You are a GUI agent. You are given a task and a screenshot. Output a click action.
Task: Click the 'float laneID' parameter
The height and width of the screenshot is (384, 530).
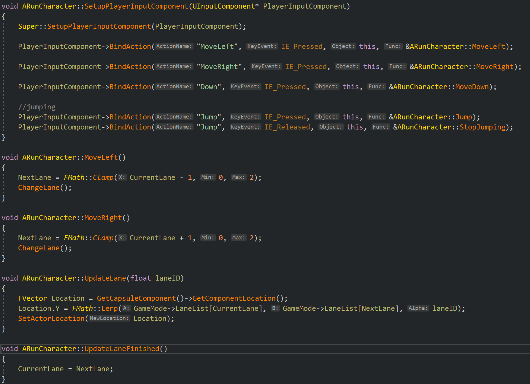(155, 278)
